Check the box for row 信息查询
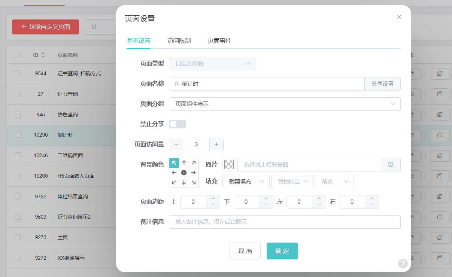Viewport: 452px width, 277px height. (18, 115)
